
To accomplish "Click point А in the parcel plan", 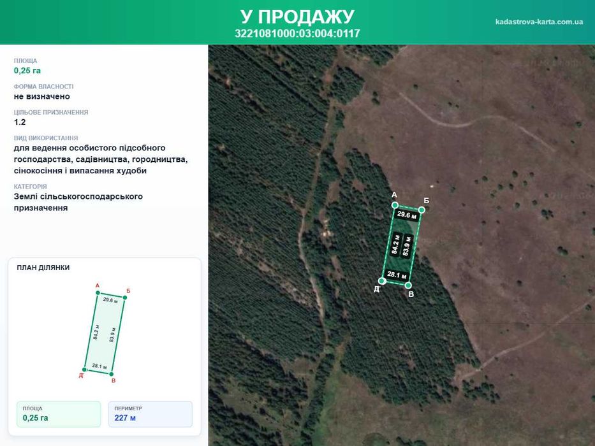I will tap(98, 293).
